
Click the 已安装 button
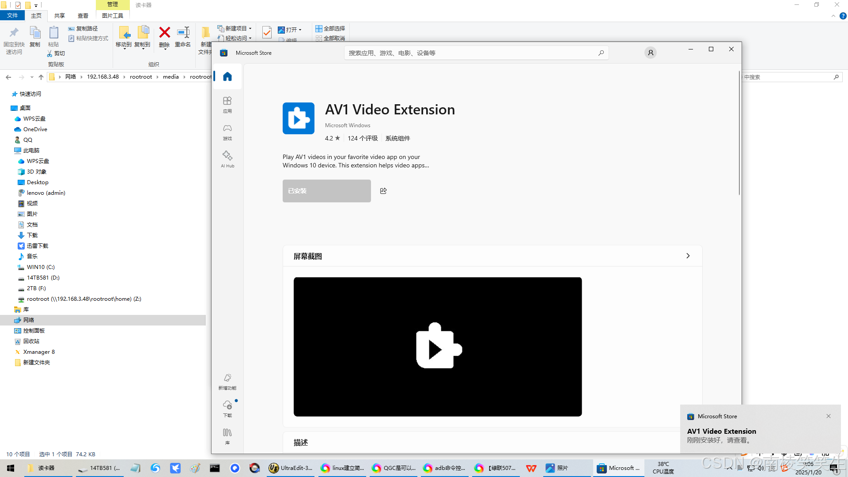point(326,191)
